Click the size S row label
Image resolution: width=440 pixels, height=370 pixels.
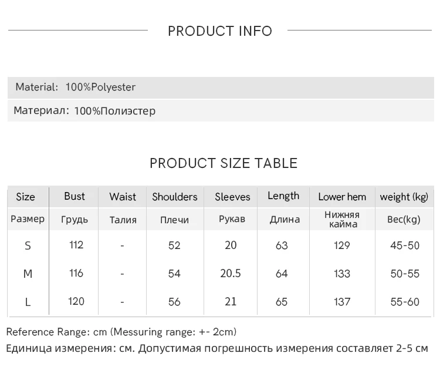click(28, 245)
